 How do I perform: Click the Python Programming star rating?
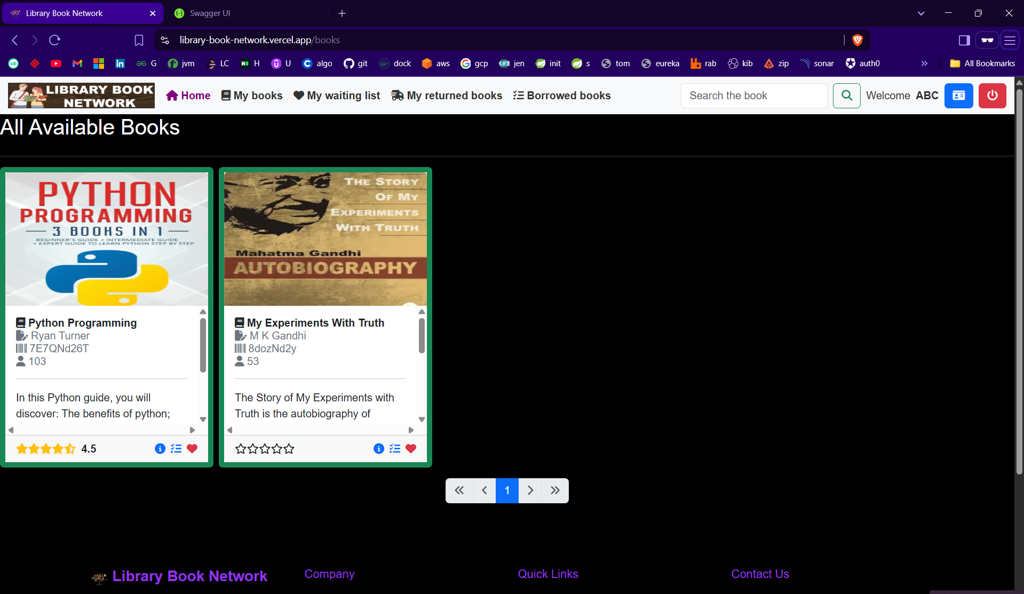46,449
